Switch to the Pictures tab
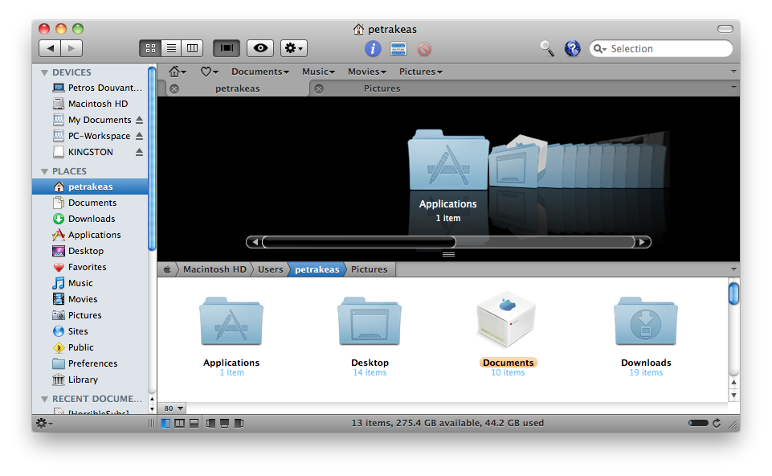 pyautogui.click(x=382, y=88)
